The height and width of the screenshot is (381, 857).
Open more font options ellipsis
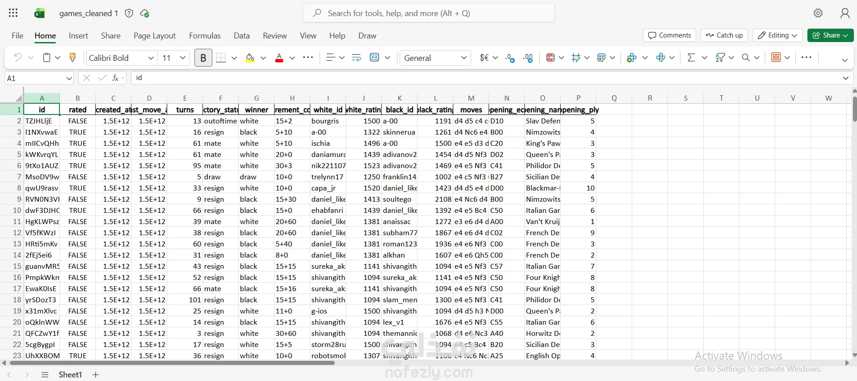(x=308, y=57)
